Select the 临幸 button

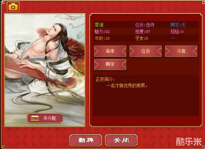coord(110,51)
